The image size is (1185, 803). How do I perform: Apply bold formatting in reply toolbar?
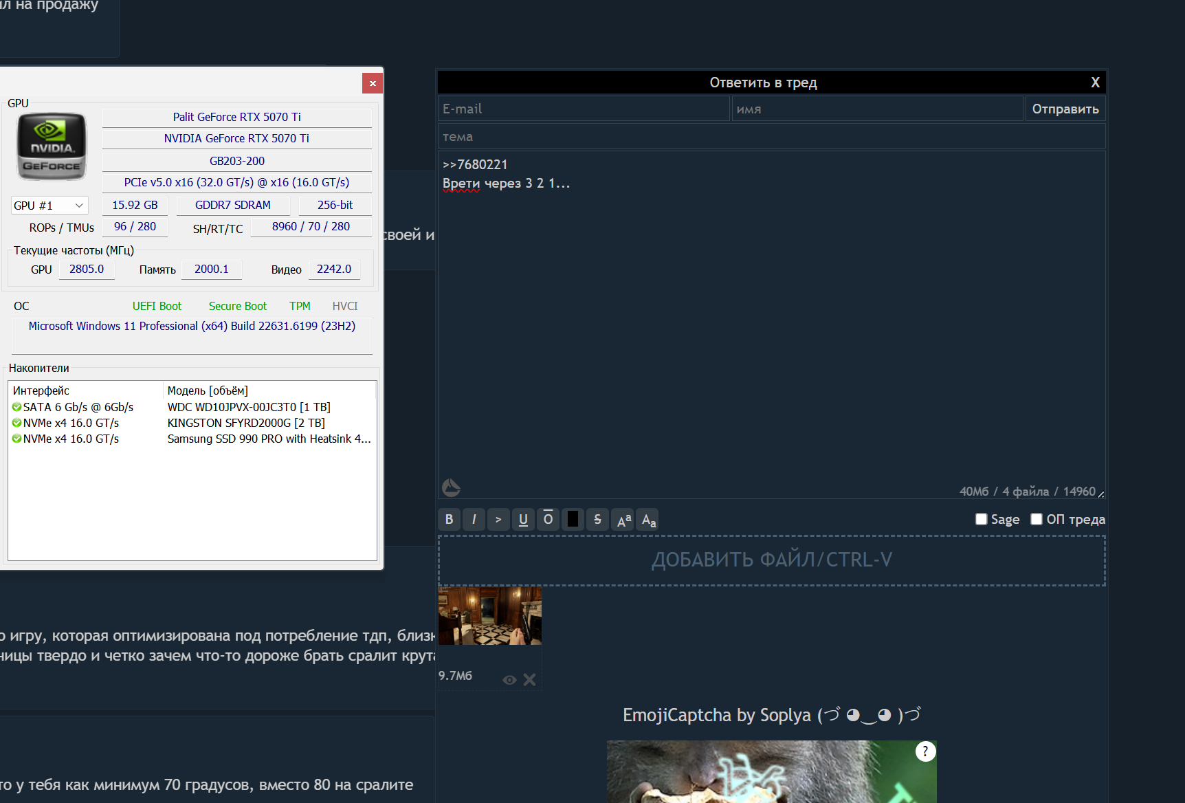pos(449,520)
